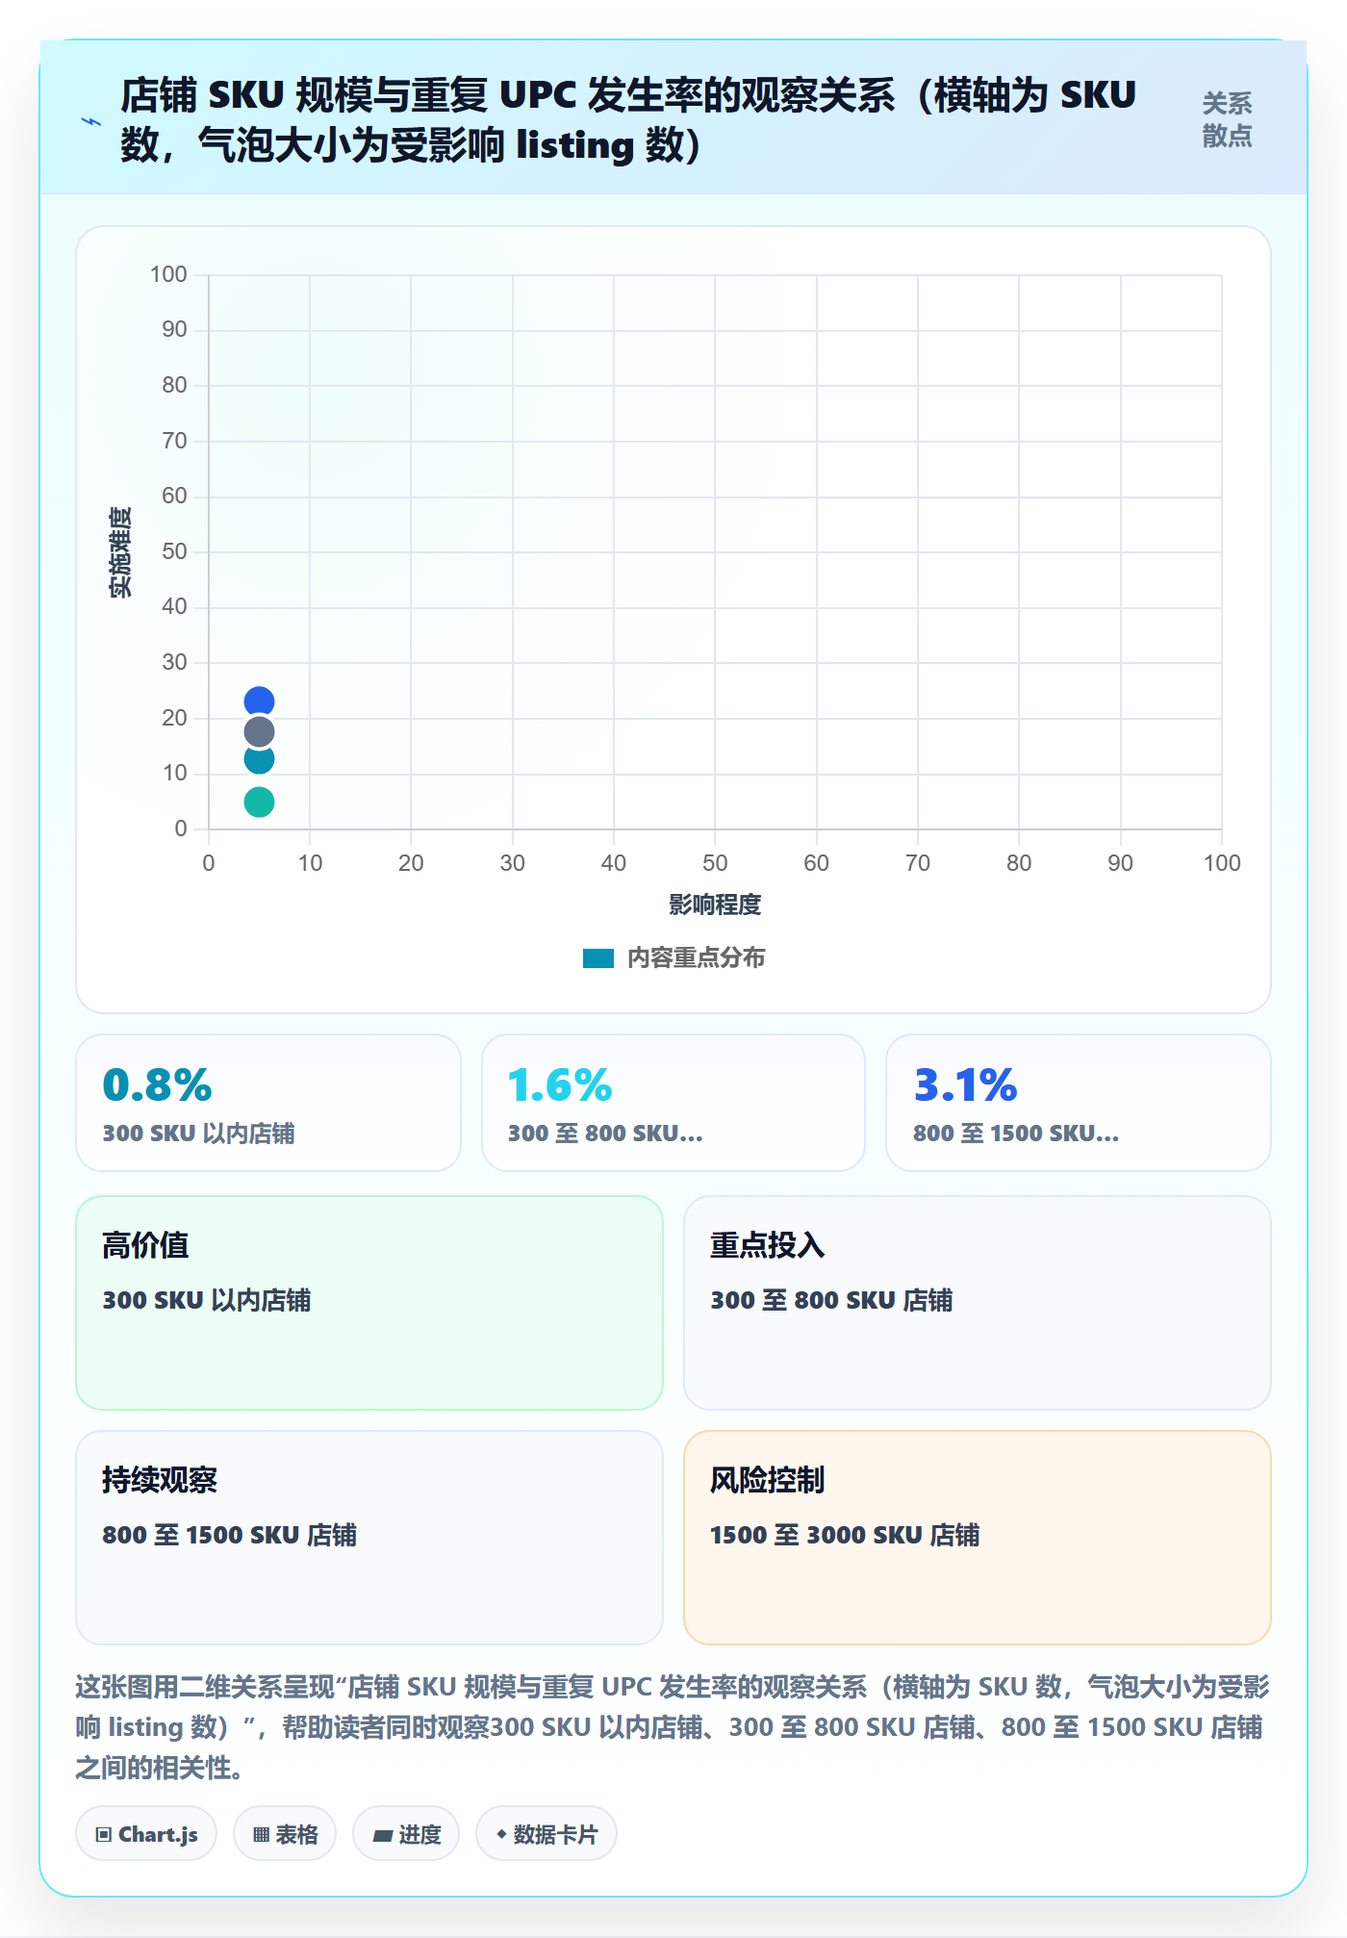The width and height of the screenshot is (1347, 1938).
Task: Toggle the 内容重点分布 legend label
Action: click(697, 958)
